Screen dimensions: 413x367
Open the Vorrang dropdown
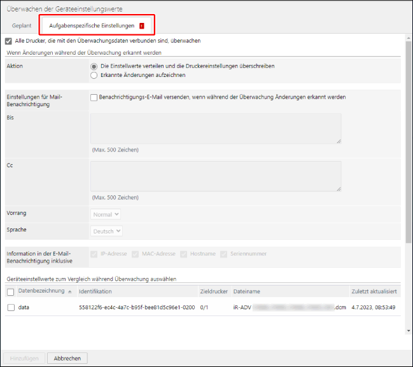[106, 215]
